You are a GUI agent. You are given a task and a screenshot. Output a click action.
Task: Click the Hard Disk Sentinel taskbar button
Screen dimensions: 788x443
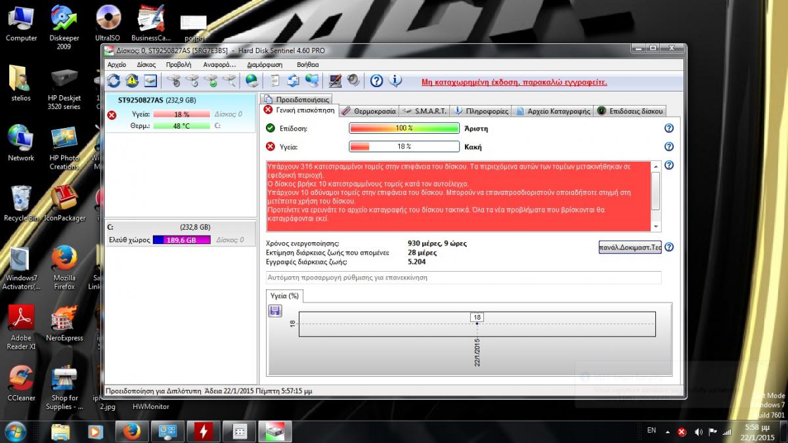pos(274,432)
